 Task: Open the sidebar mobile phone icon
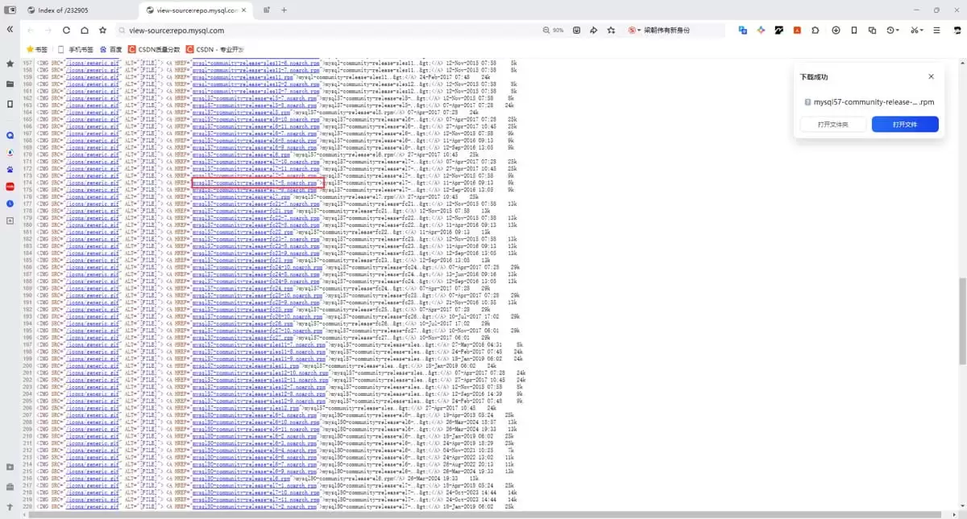[10, 104]
